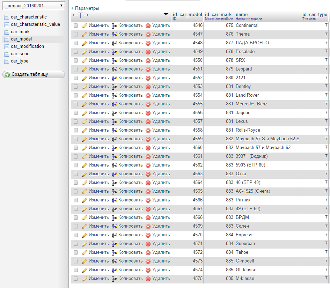Click the red delete icon for Ратник row
Screen dimensions: 330x288
point(148,200)
